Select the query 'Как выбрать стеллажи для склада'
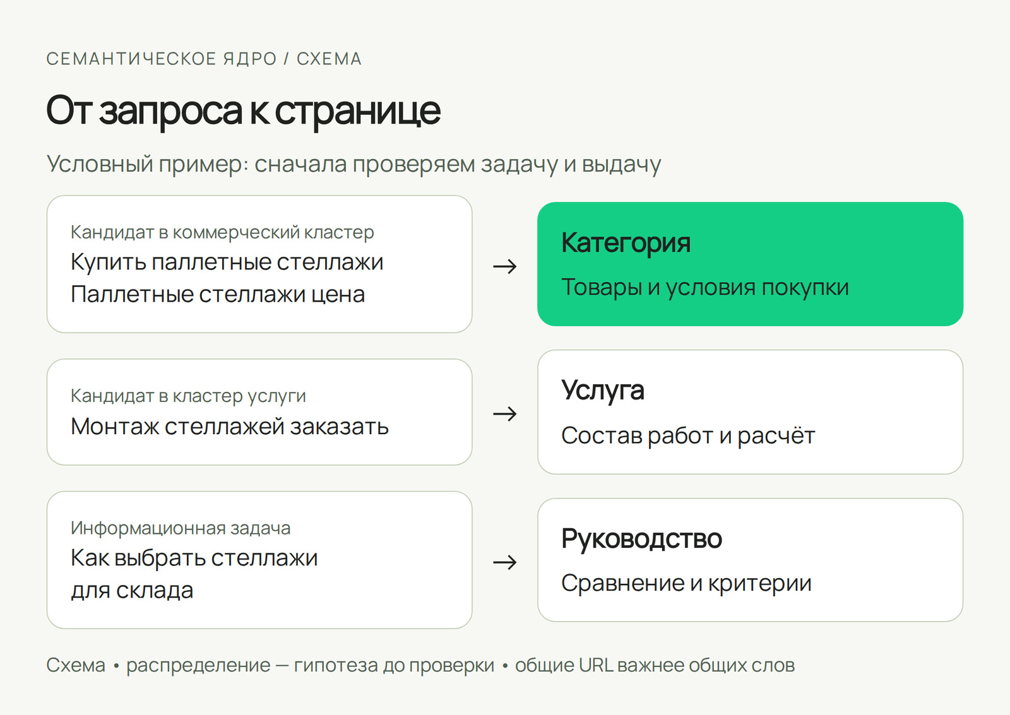 pyautogui.click(x=194, y=574)
